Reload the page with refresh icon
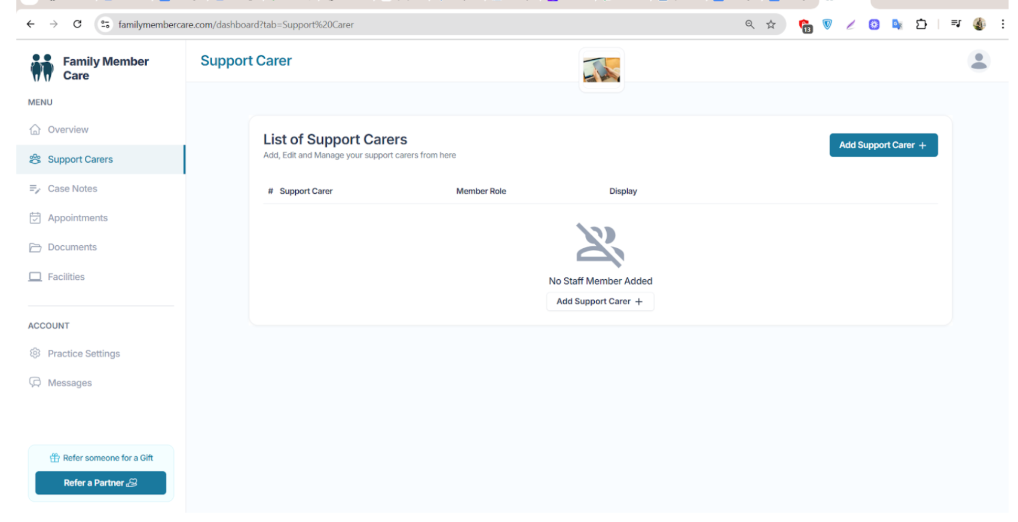Image resolution: width=1018 pixels, height=522 pixels. (77, 25)
